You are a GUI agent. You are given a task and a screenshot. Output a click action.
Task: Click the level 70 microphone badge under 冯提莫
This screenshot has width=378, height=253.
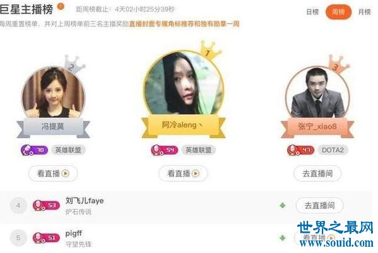coord(34,150)
